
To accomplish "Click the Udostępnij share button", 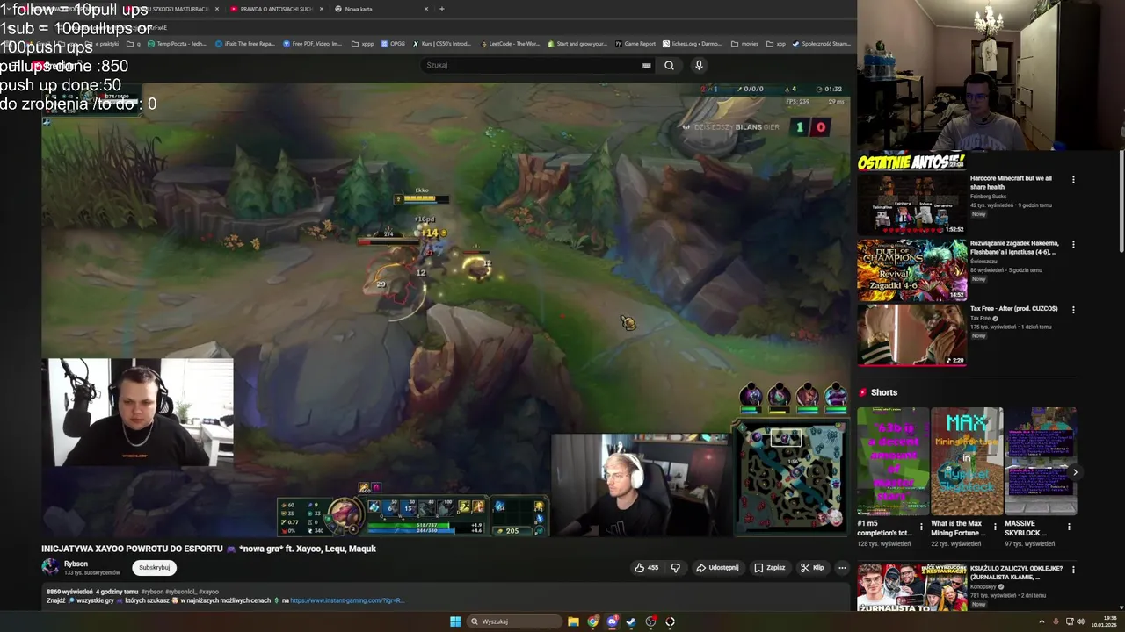I will pyautogui.click(x=717, y=568).
